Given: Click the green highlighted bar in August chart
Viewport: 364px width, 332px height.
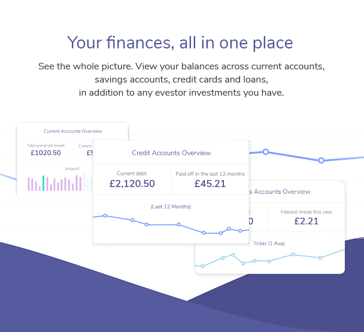Looking at the screenshot, I should 44,183.
